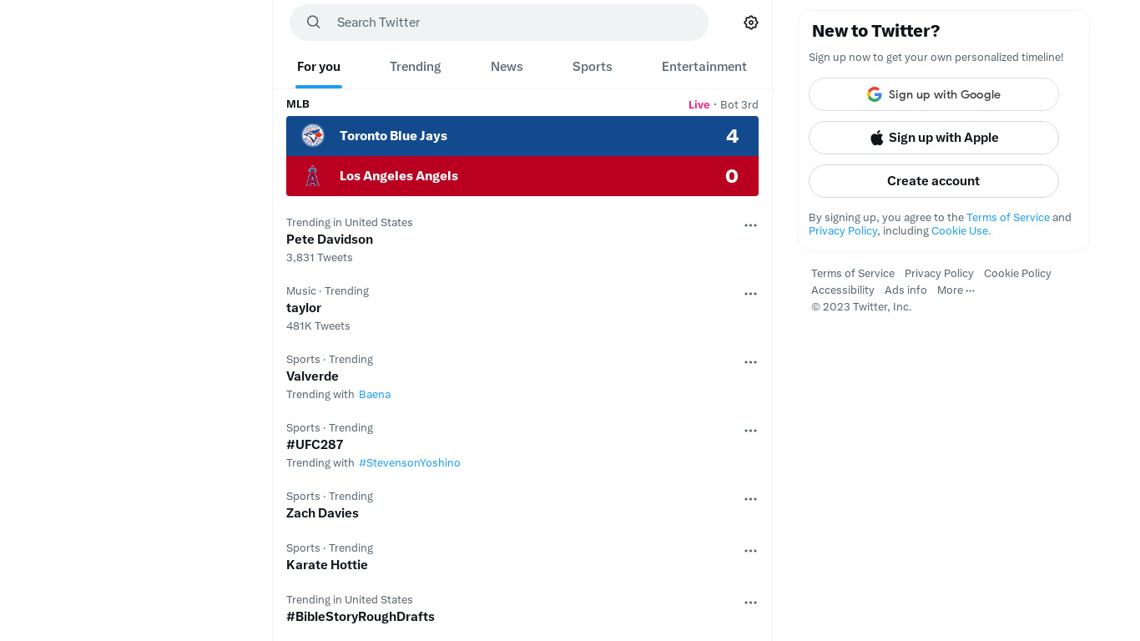The image size is (1140, 641).
Task: Open the Toronto Blue Jays score row
Action: (522, 136)
